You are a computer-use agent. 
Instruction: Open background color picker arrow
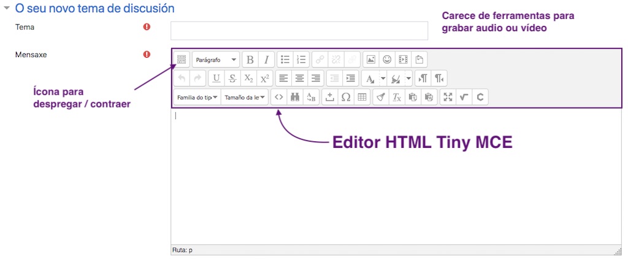[408, 79]
